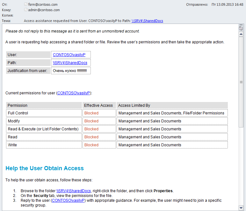Click the 'Очень нужно !!!!!!!!!' justification cell
This screenshot has height=211, width=246.
click(71, 70)
